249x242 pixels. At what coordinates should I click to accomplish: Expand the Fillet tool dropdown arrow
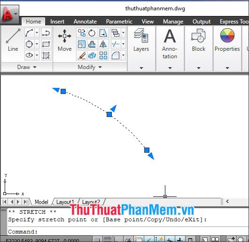click(123, 55)
